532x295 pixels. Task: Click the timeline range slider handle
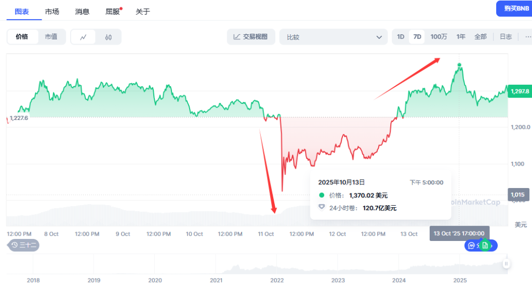[506, 264]
